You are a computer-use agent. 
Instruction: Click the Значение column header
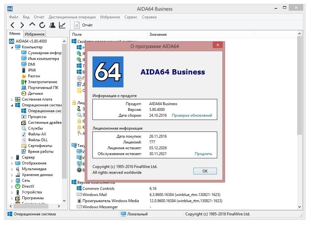201,34
